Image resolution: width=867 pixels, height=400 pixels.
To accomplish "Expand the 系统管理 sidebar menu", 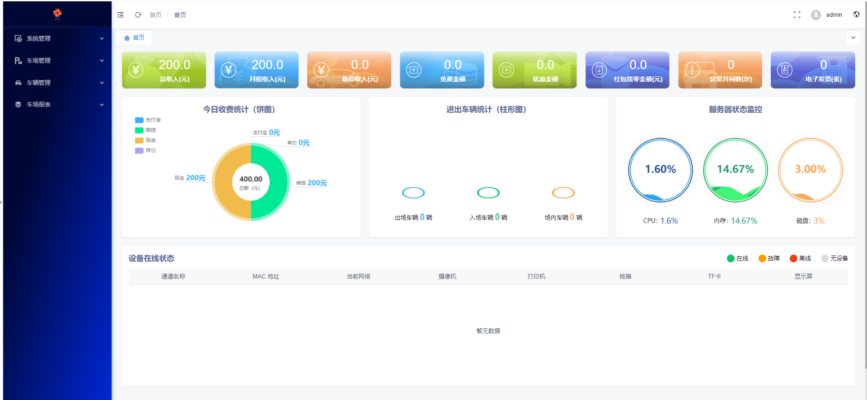I will [x=59, y=38].
